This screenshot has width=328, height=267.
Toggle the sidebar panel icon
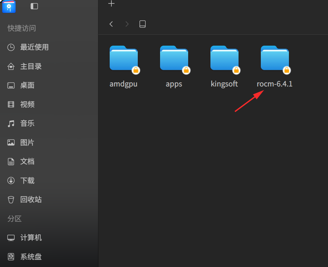click(34, 6)
